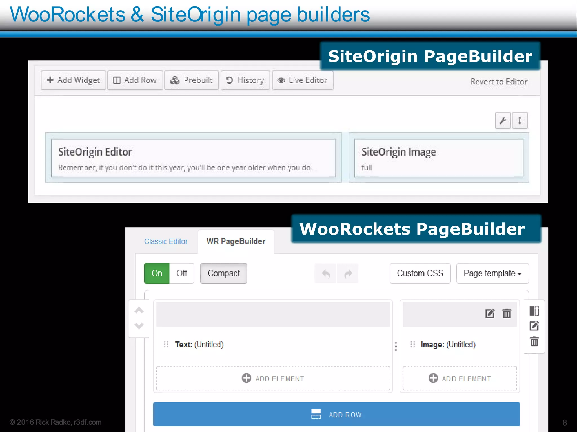Click the Add Row button in SiteOrigin

tap(135, 80)
